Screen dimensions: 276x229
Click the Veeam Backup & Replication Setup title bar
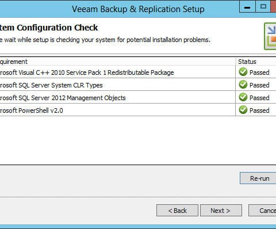pyautogui.click(x=138, y=9)
